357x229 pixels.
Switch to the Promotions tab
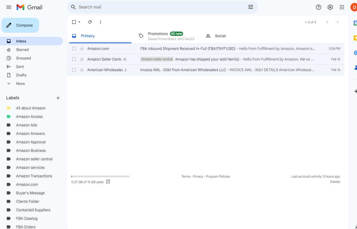coord(167,36)
